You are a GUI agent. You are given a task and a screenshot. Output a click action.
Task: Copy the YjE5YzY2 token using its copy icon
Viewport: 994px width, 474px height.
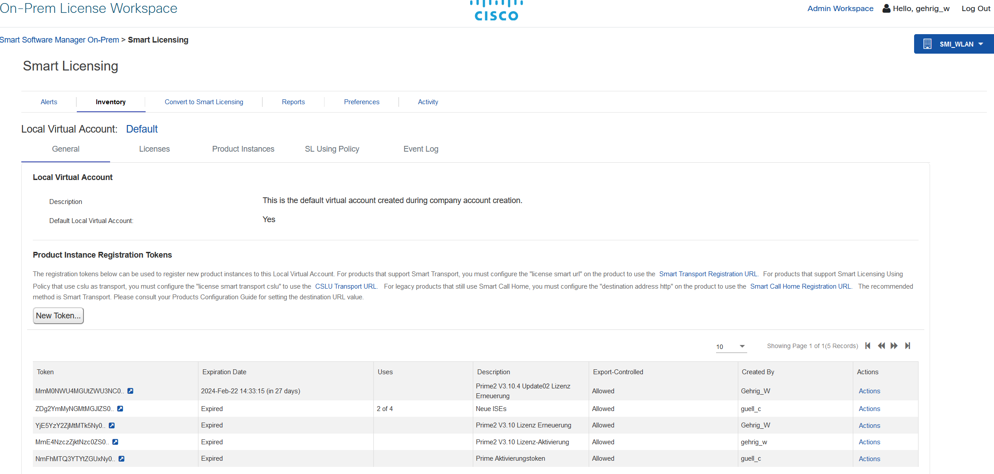111,425
